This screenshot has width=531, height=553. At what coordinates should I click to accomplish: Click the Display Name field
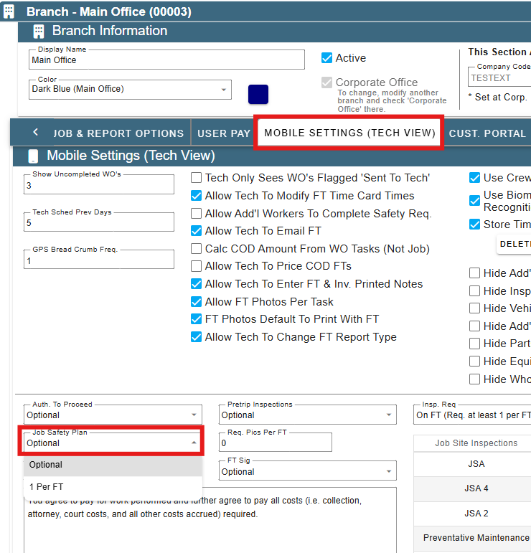166,60
